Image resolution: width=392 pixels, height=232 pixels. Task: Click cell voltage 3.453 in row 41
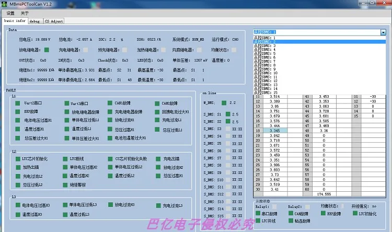324,97
